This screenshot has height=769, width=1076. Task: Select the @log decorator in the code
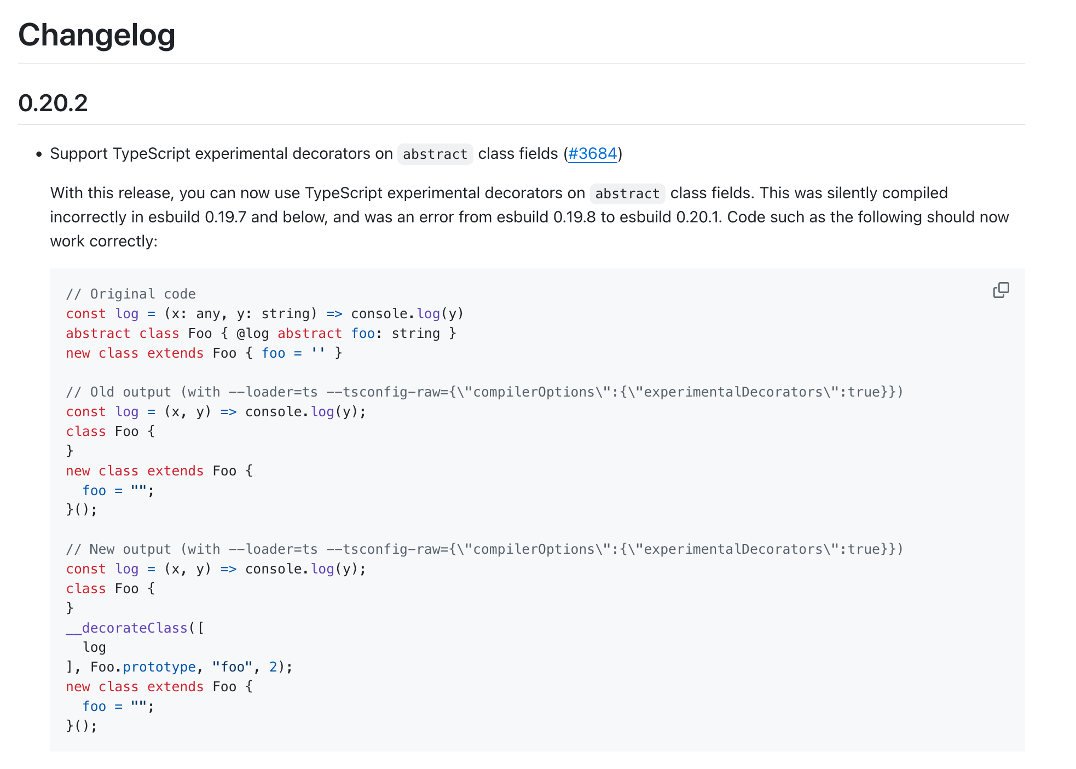pos(252,333)
